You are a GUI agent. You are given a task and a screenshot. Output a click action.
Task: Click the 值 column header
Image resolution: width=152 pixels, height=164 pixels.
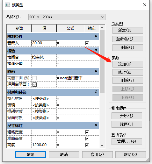tap(44, 28)
